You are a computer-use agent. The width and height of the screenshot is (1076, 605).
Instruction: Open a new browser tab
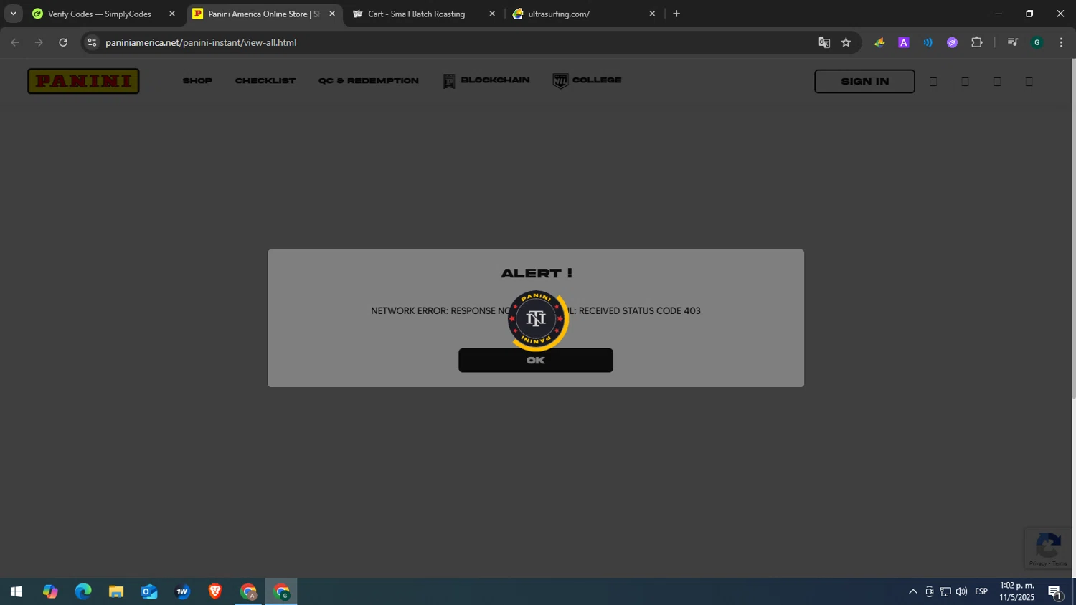[676, 14]
